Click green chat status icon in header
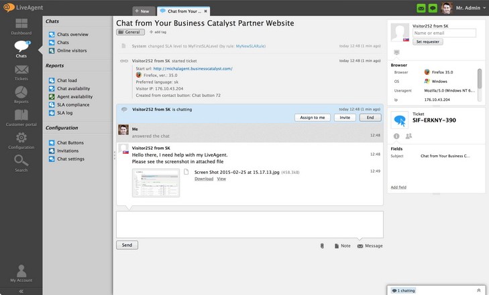Image resolution: width=489 pixels, height=295 pixels. [433, 8]
